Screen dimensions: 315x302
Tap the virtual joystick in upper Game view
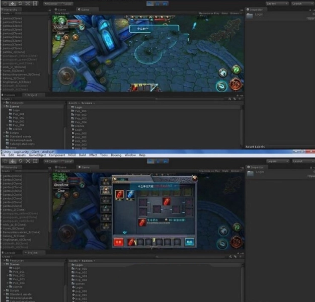(66, 75)
